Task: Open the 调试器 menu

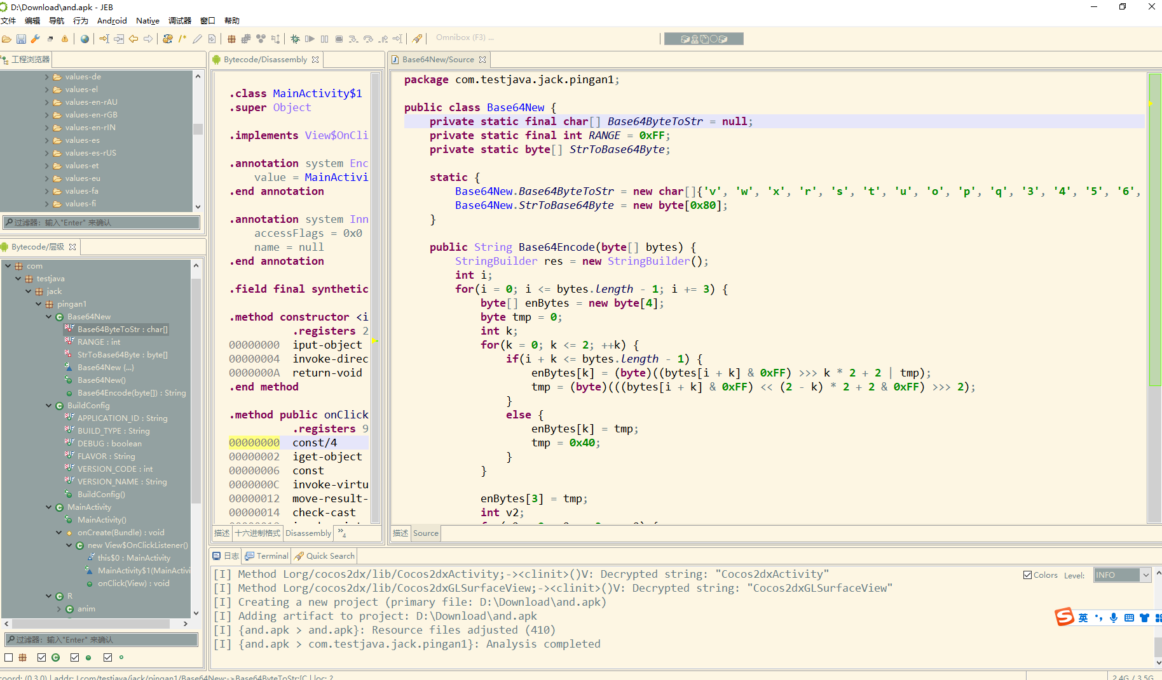Action: tap(180, 21)
